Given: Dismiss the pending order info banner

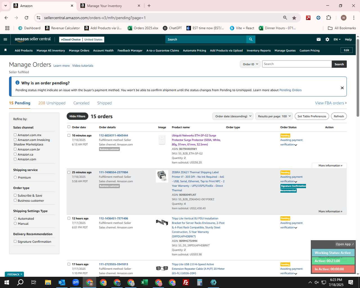Looking at the screenshot, I should 342,88.
